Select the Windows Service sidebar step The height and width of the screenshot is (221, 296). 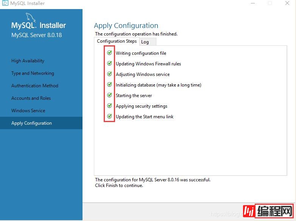[28, 110]
